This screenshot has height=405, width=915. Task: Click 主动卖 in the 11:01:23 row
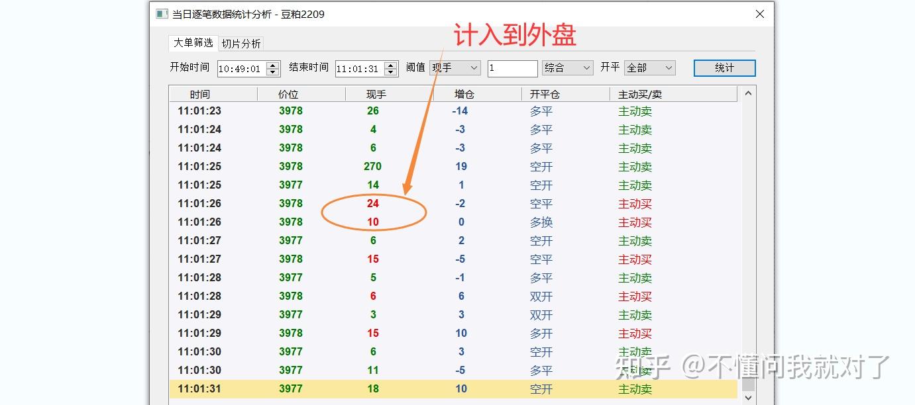635,111
